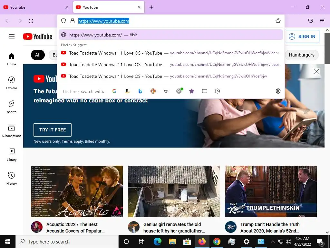
Task: Click the browser forward arrow
Action: pyautogui.click(x=19, y=21)
